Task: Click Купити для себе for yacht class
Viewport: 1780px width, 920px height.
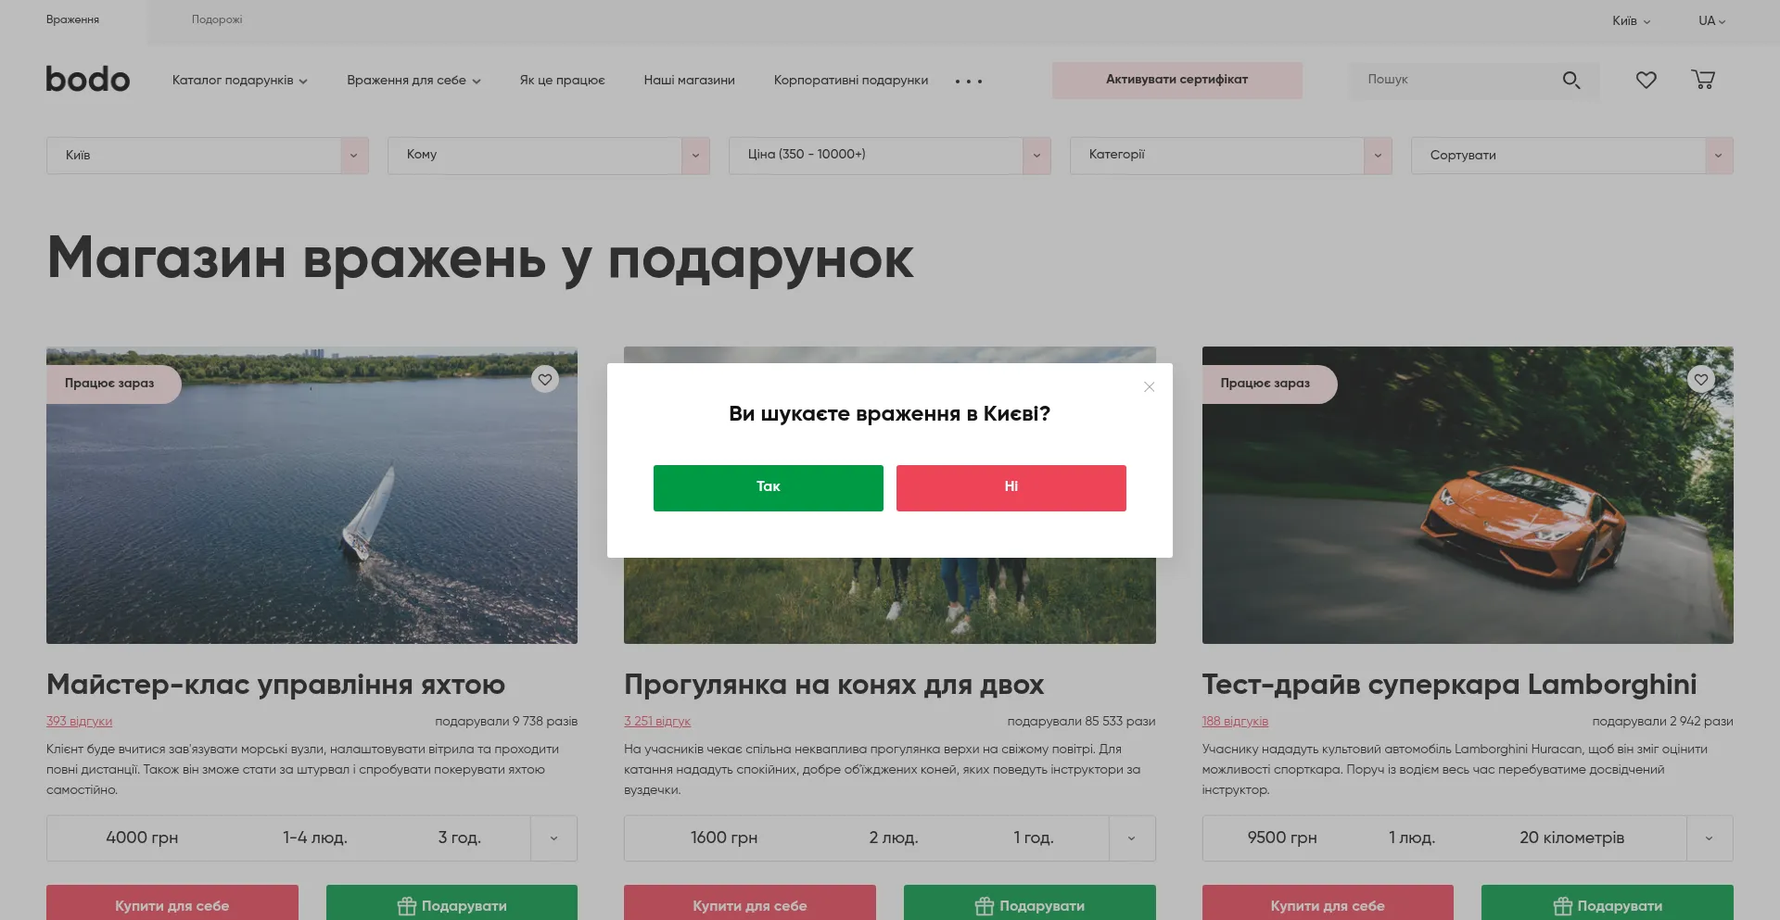Action: [x=172, y=903]
